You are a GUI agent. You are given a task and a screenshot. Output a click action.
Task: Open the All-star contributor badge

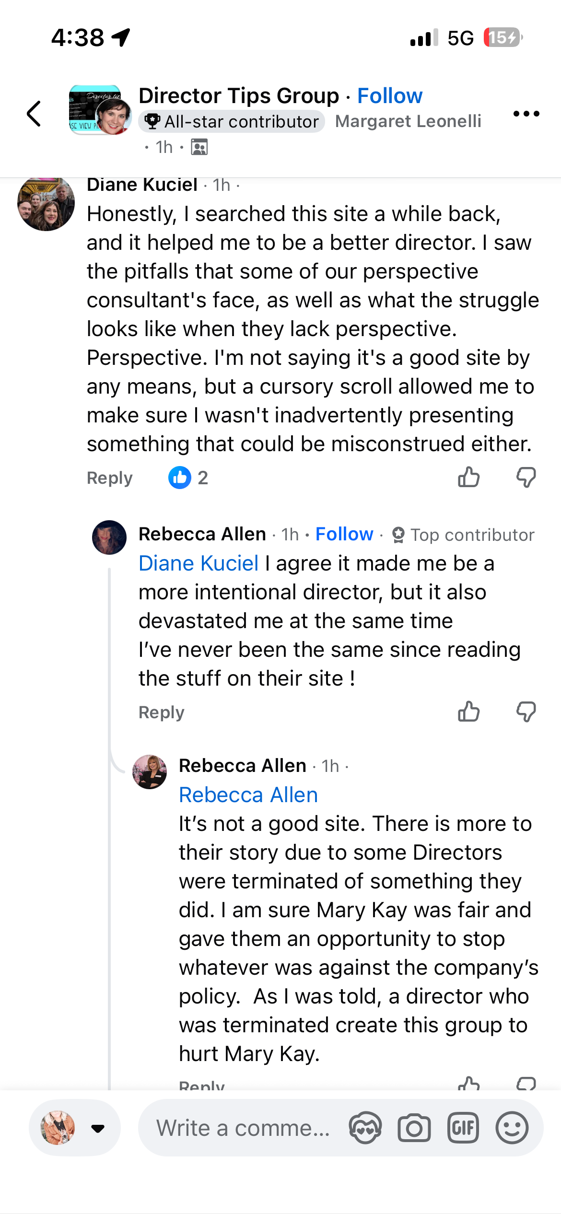pyautogui.click(x=232, y=122)
